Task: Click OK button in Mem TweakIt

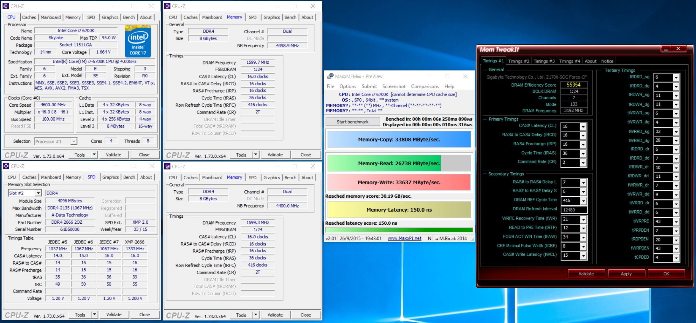Action: tap(666, 274)
